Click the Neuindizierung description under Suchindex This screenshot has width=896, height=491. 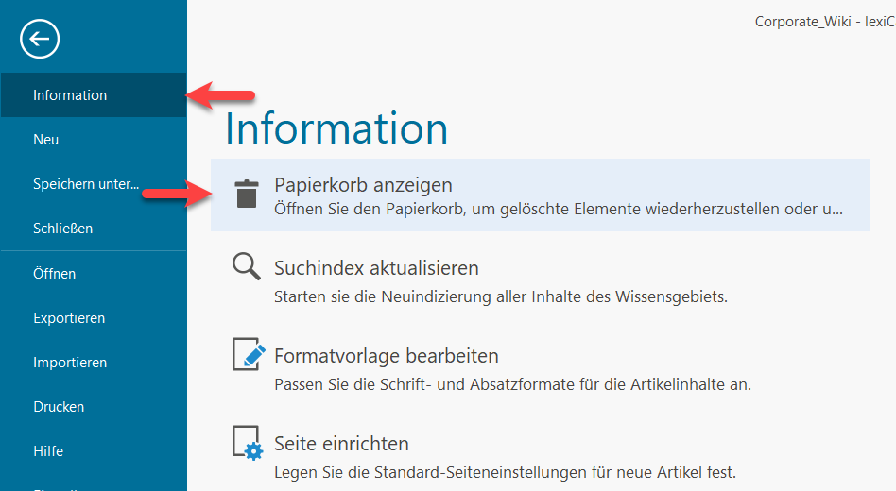click(500, 296)
